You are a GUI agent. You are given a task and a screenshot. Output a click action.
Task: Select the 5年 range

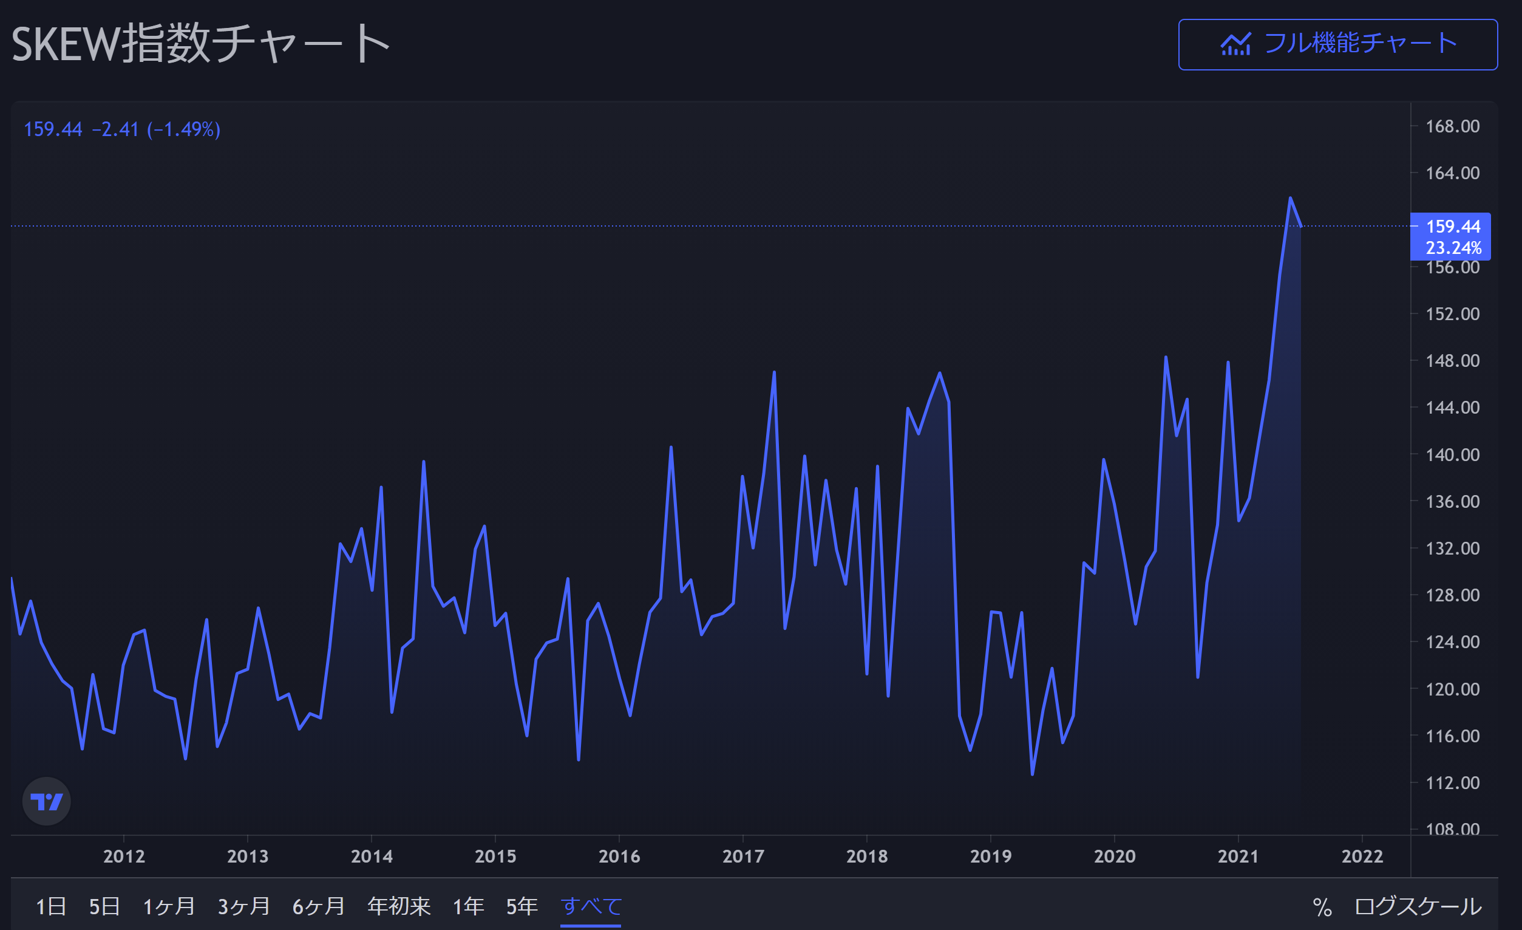click(522, 906)
